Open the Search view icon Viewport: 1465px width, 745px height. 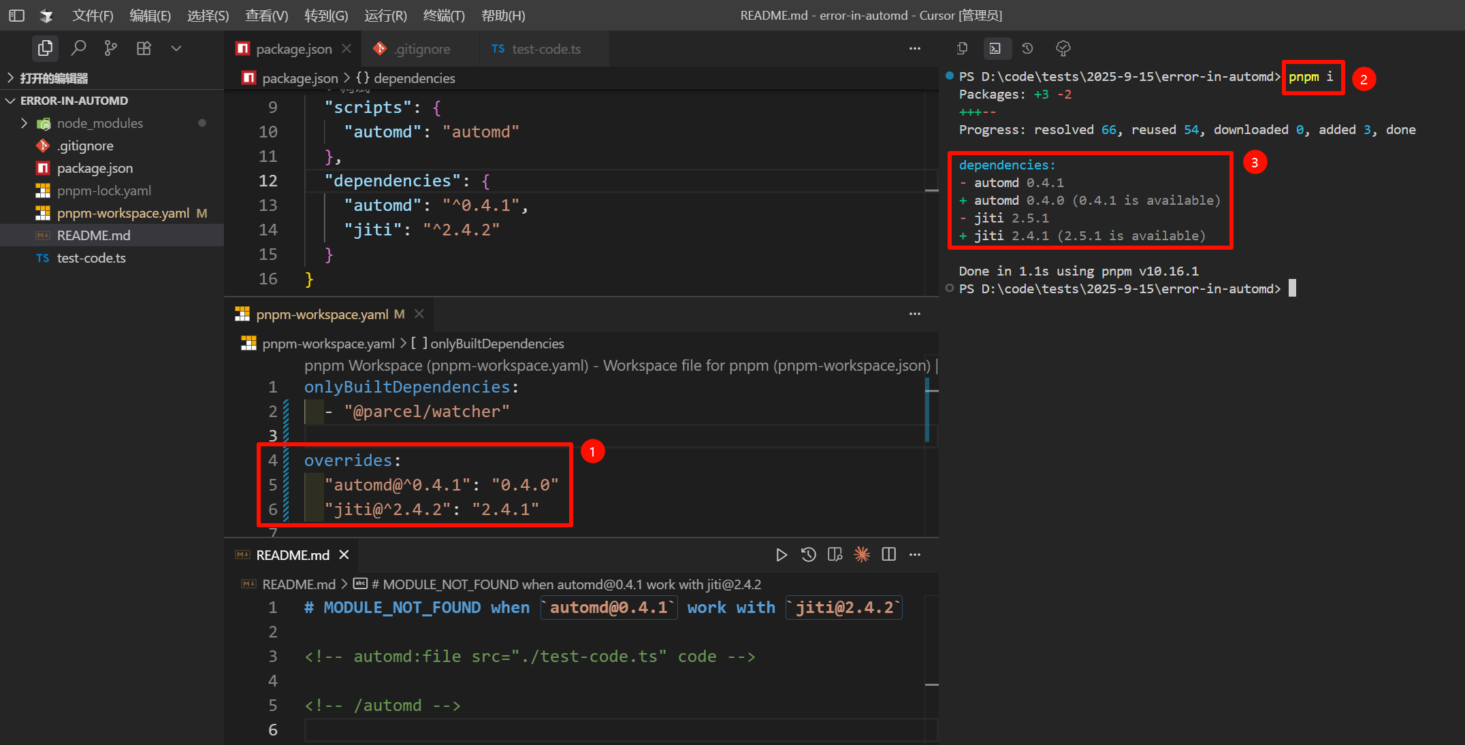pyautogui.click(x=78, y=48)
